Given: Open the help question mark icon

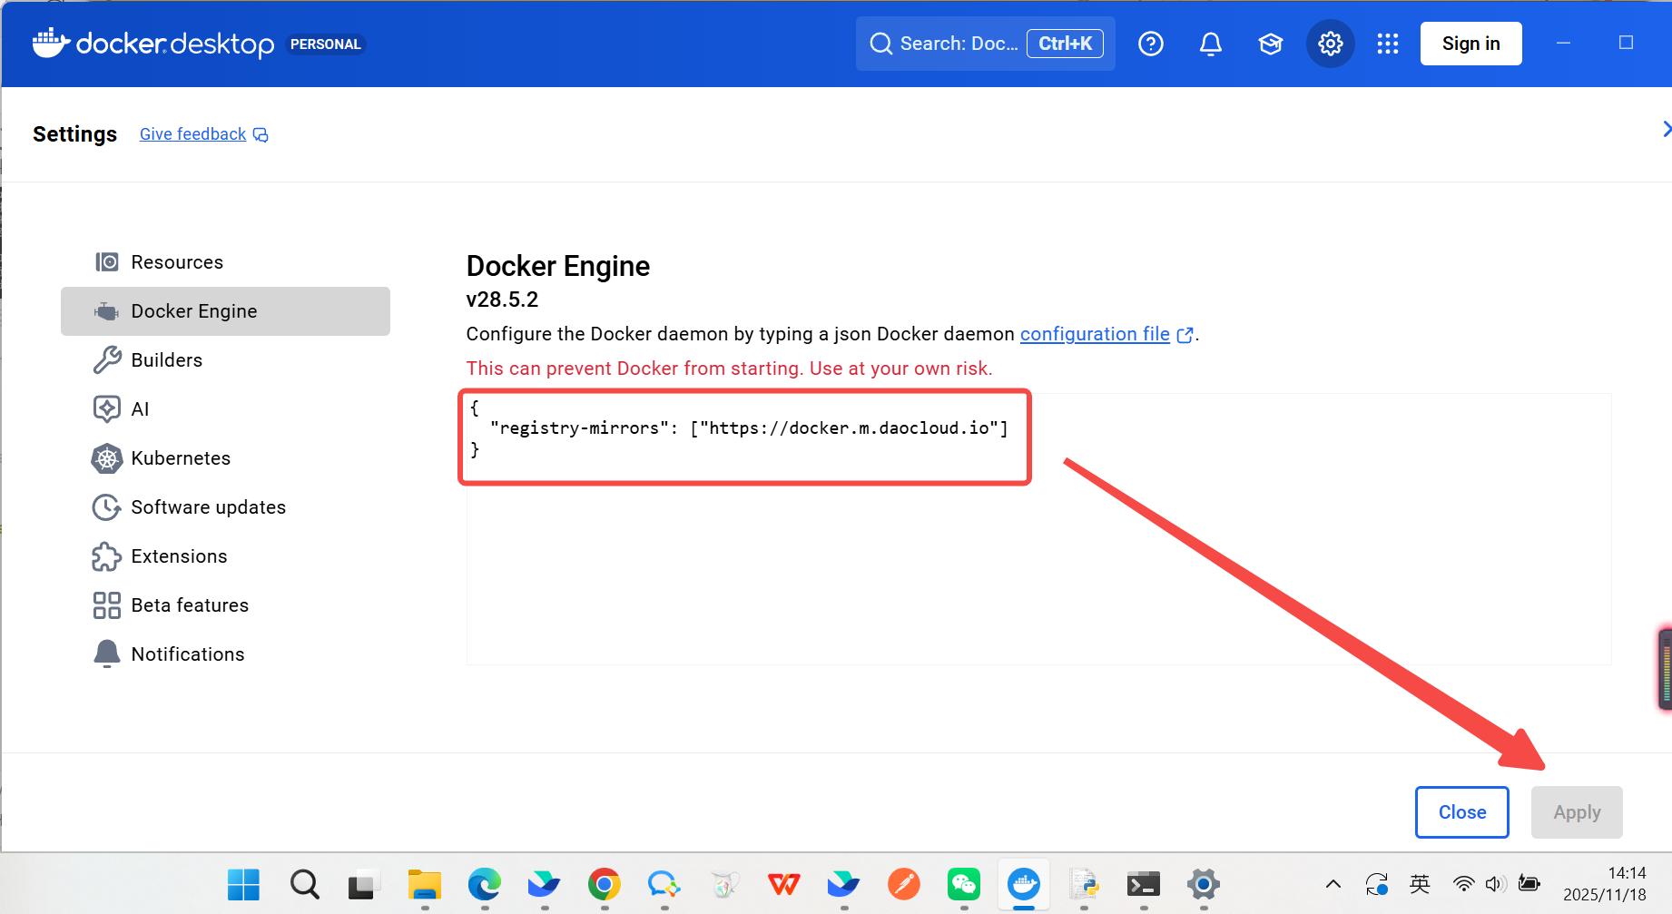Looking at the screenshot, I should (x=1151, y=44).
